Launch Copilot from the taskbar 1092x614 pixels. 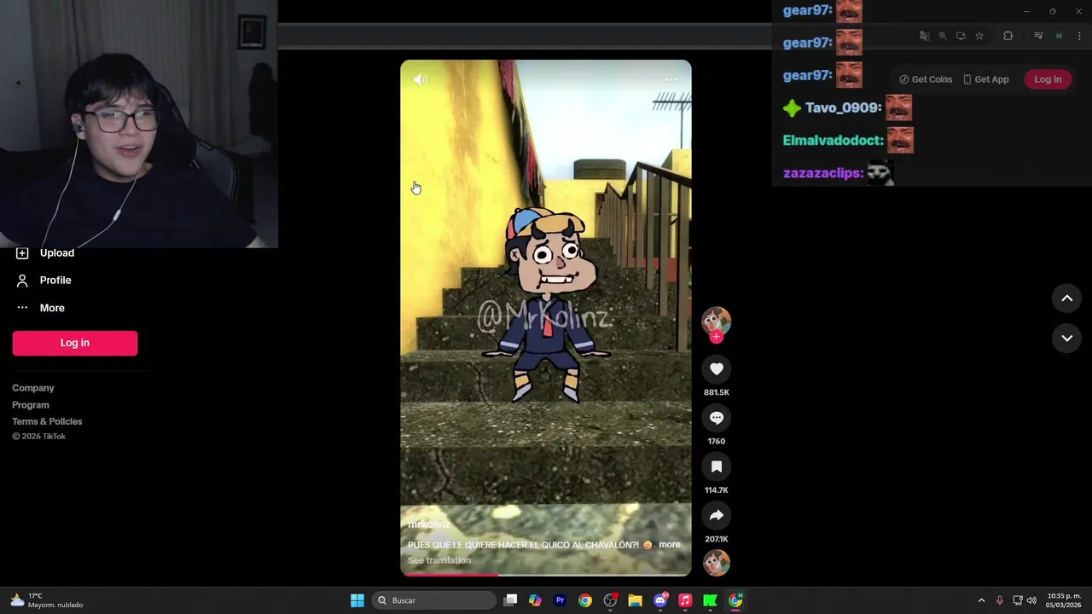tap(535, 600)
